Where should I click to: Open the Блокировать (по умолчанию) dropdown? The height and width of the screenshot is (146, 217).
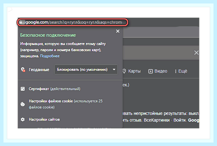86,69
